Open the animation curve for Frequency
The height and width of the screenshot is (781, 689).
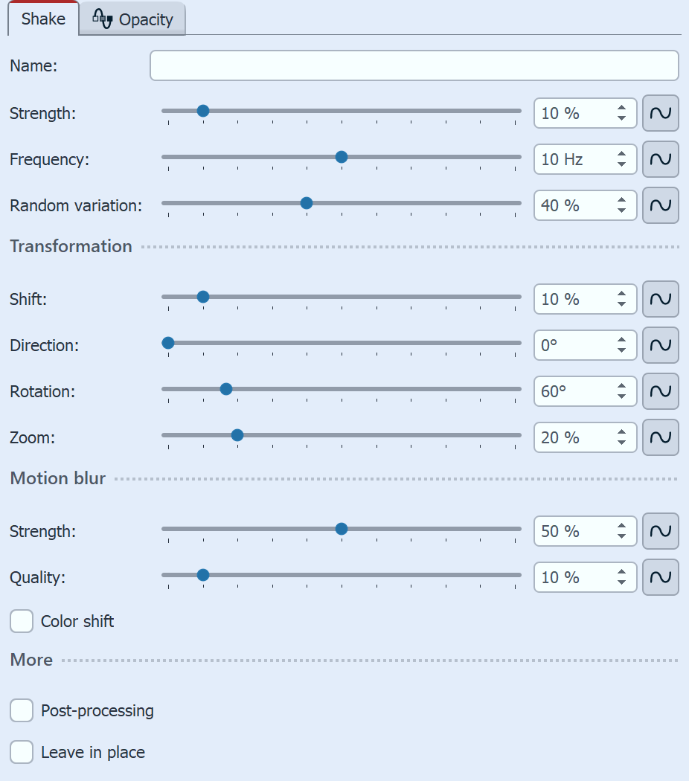[660, 159]
